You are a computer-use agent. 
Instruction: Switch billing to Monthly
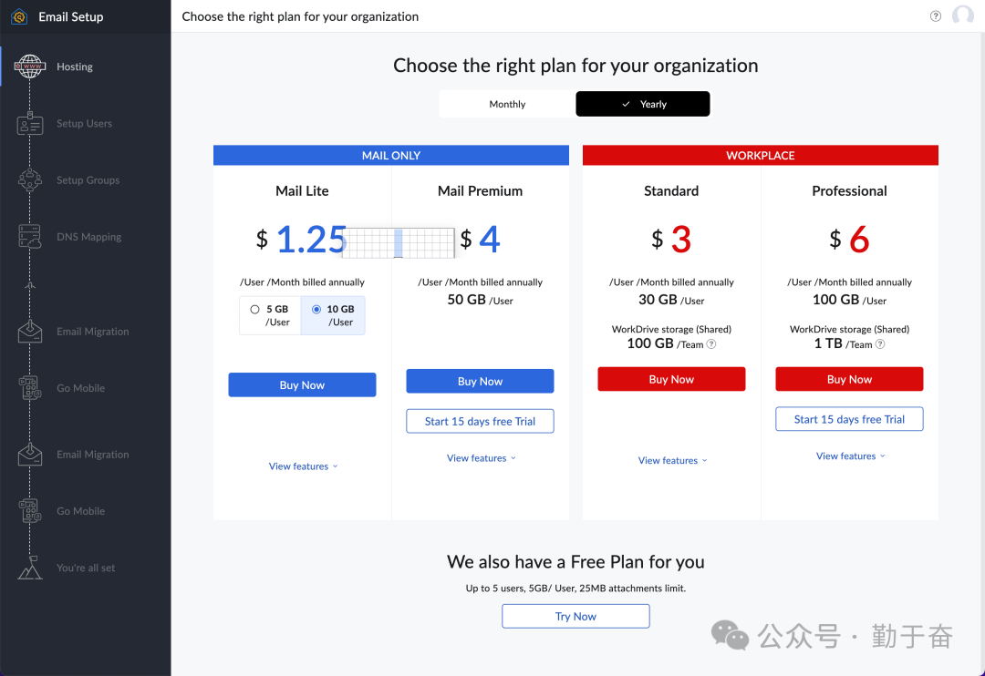point(507,104)
